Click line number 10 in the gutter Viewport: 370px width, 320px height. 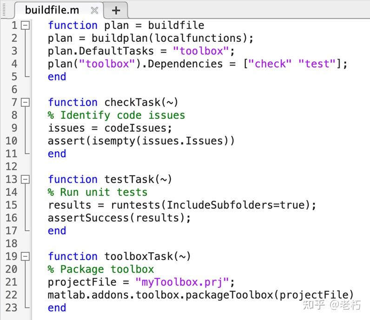tap(11, 141)
